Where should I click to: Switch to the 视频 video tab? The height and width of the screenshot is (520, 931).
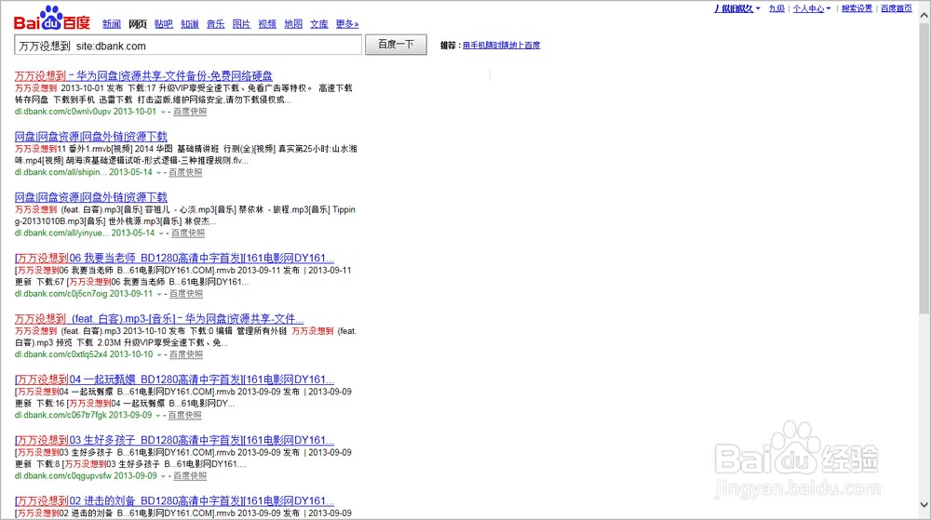(x=267, y=24)
